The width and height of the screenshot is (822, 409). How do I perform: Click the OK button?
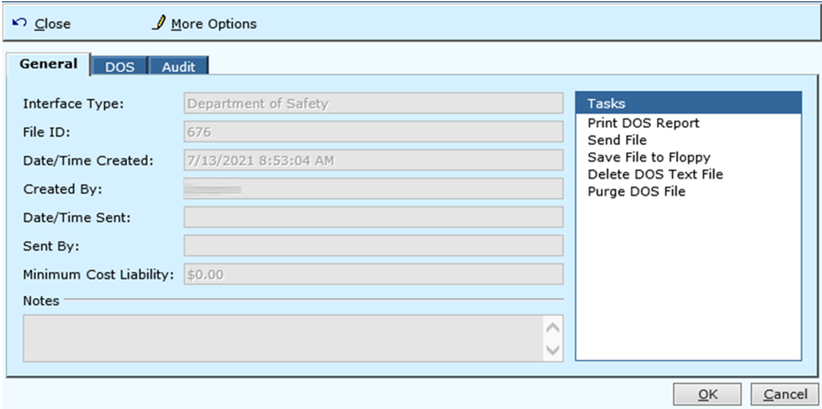[707, 394]
